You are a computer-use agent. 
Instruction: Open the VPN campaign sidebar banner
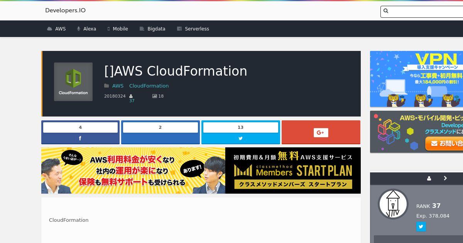pyautogui.click(x=416, y=79)
